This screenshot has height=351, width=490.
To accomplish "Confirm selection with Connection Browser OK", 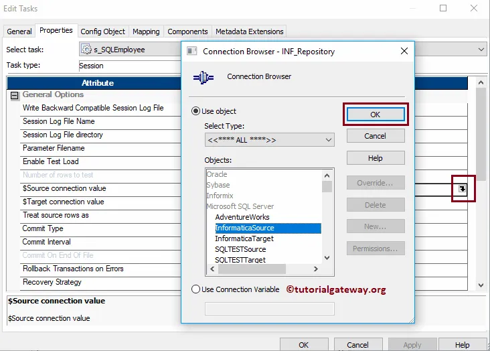I will point(376,115).
